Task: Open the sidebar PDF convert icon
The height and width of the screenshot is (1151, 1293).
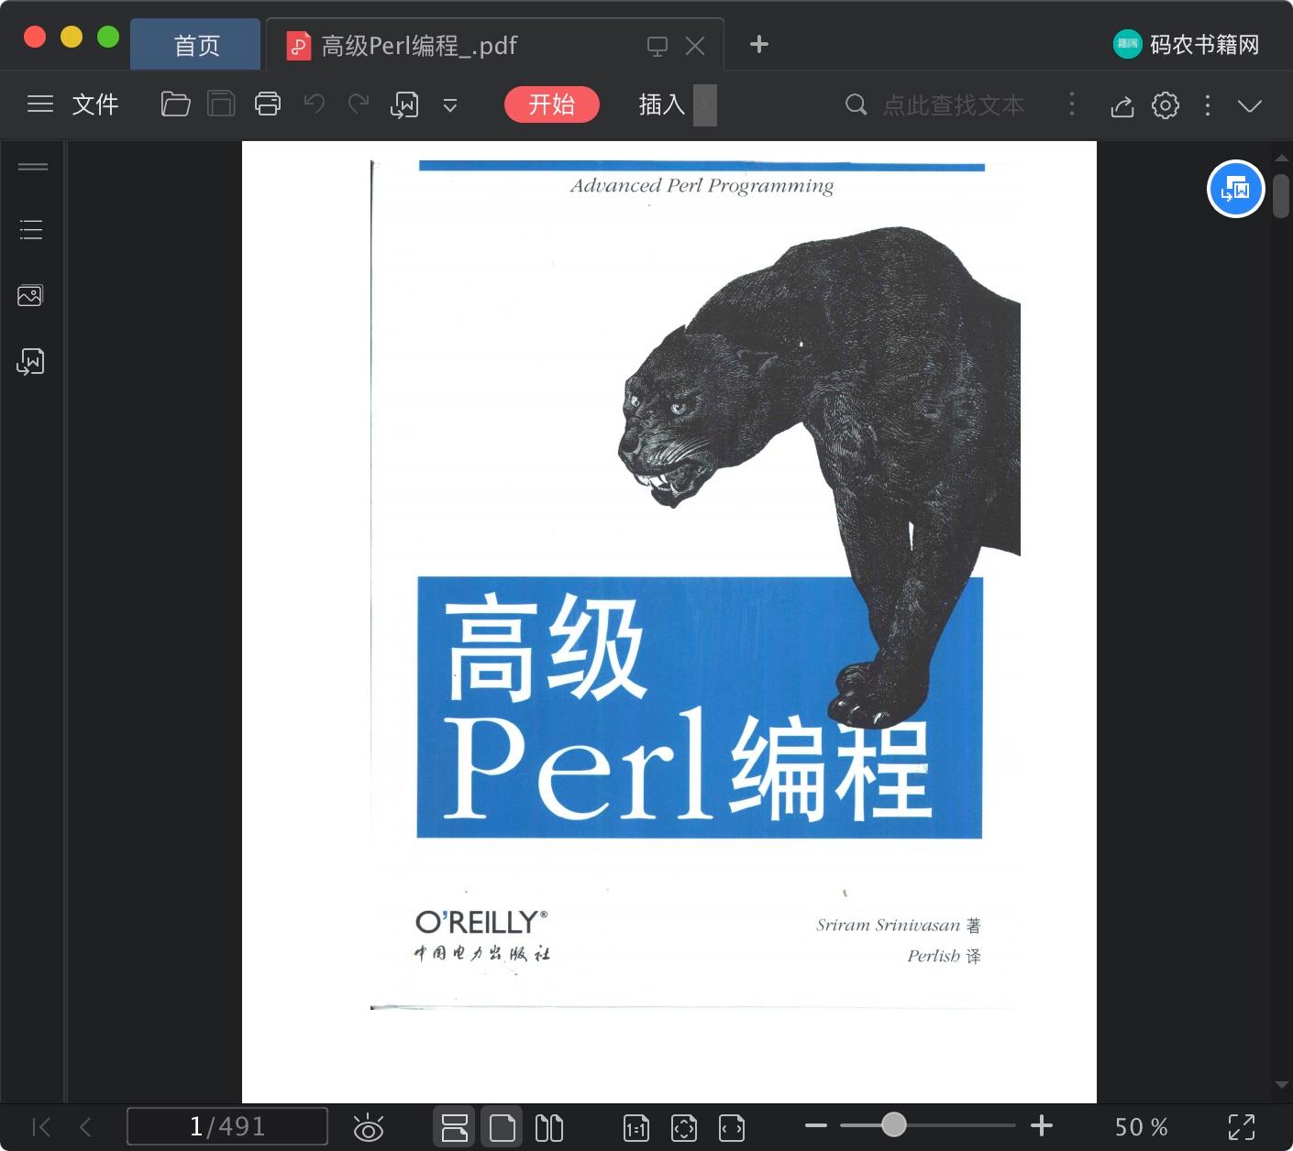Action: pyautogui.click(x=30, y=361)
